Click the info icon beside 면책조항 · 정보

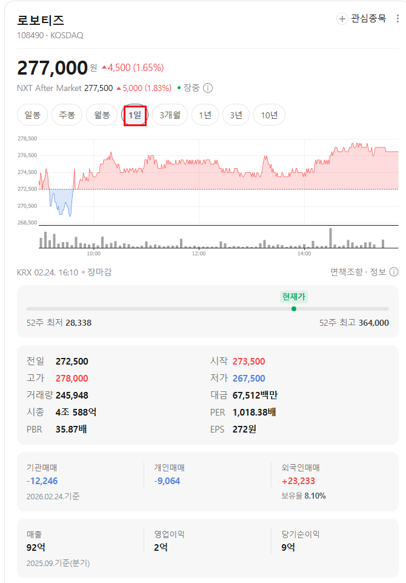[394, 272]
